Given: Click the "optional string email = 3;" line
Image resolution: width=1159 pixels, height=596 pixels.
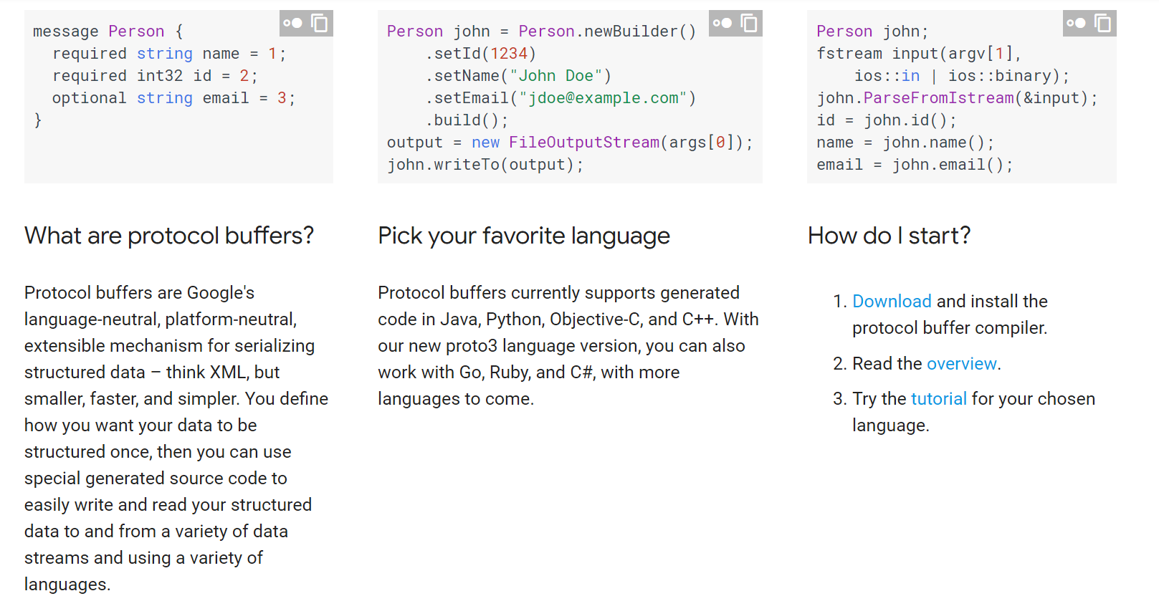Looking at the screenshot, I should point(173,98).
